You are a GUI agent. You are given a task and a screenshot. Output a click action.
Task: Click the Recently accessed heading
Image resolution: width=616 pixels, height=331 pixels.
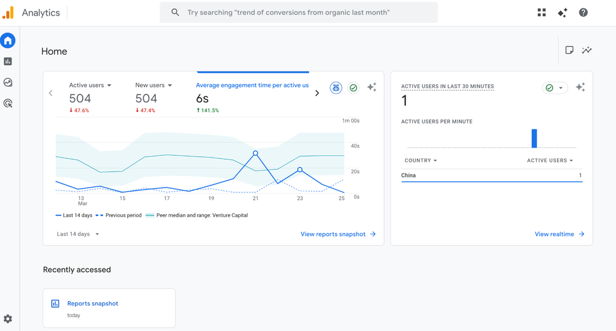coord(77,270)
